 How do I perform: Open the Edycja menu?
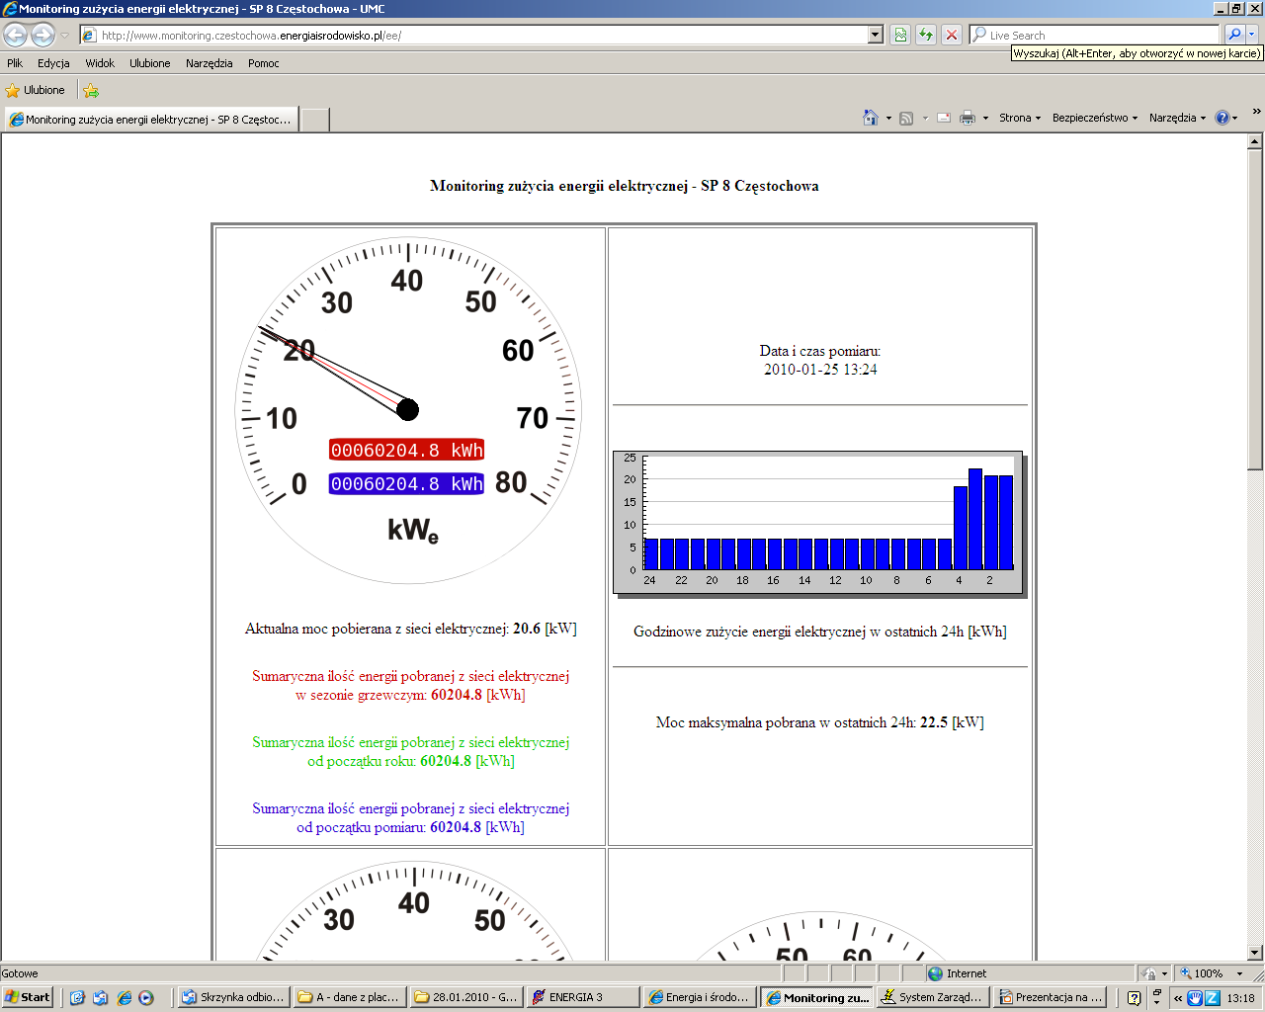point(53,63)
